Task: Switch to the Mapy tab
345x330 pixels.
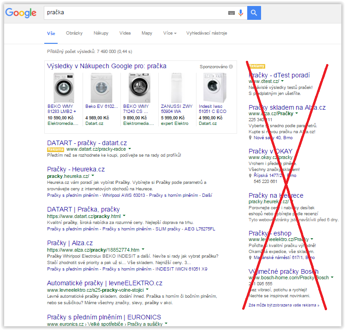Action: coord(147,33)
